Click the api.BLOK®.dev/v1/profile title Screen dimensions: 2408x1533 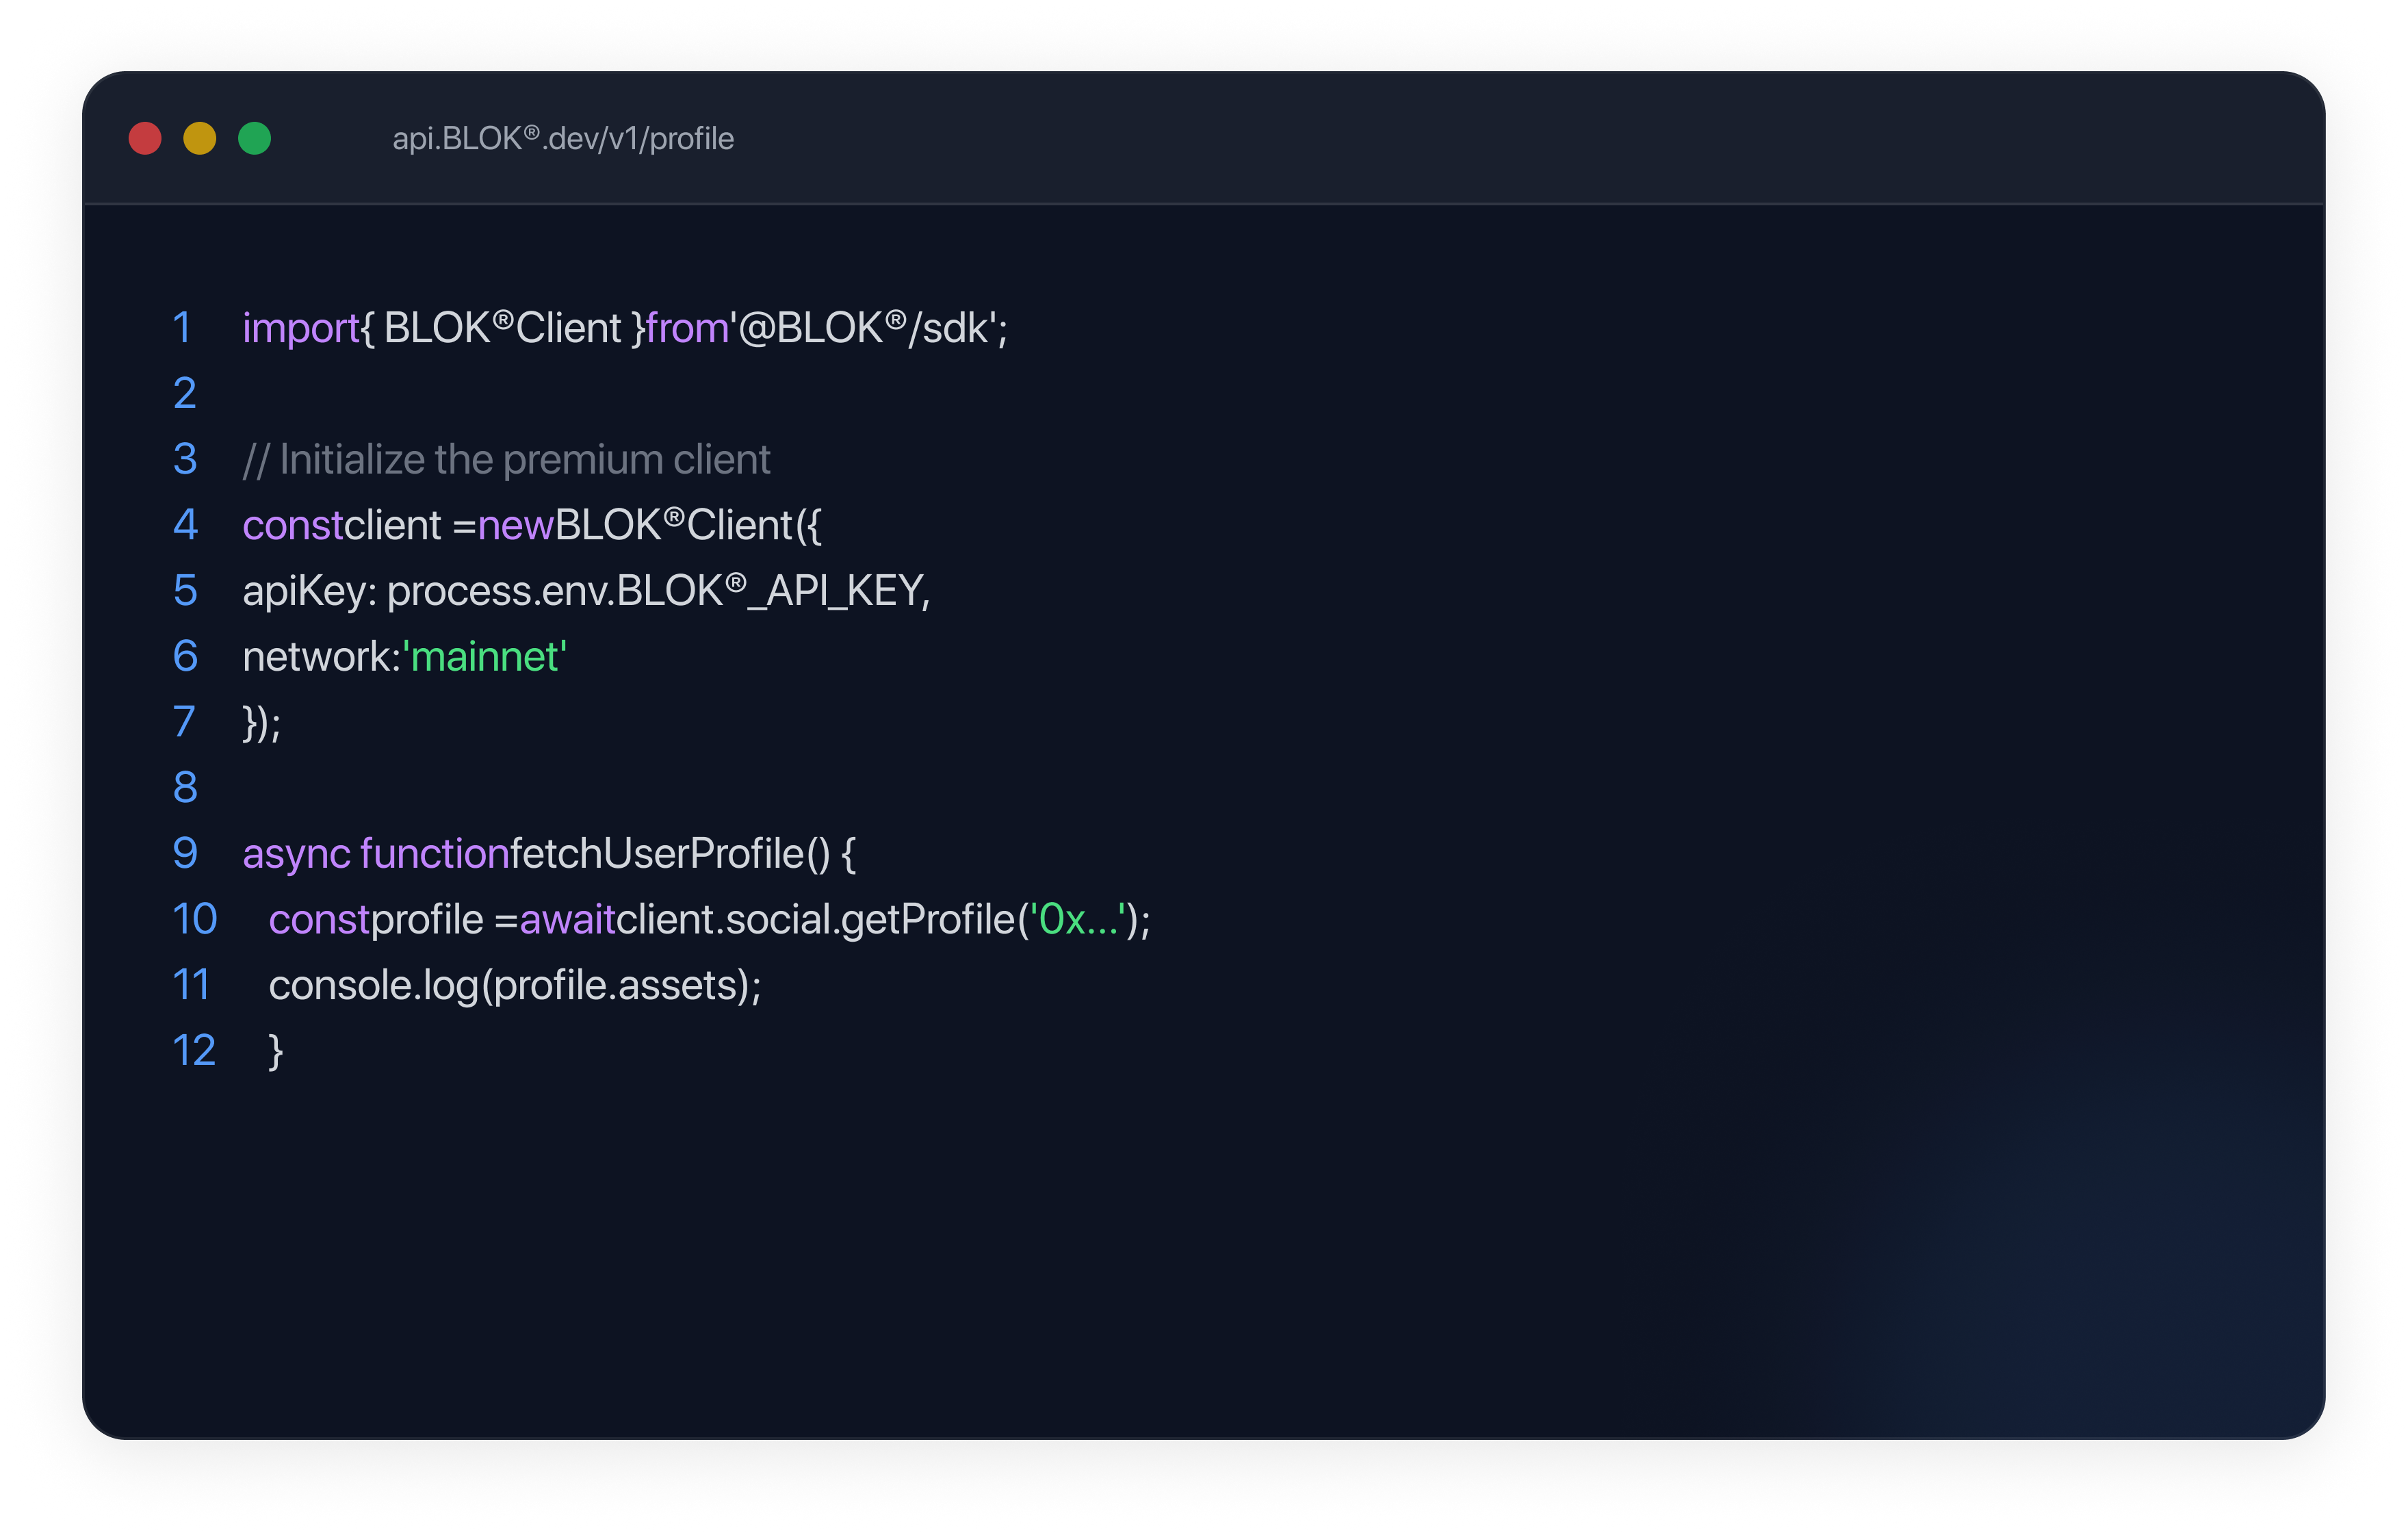563,138
